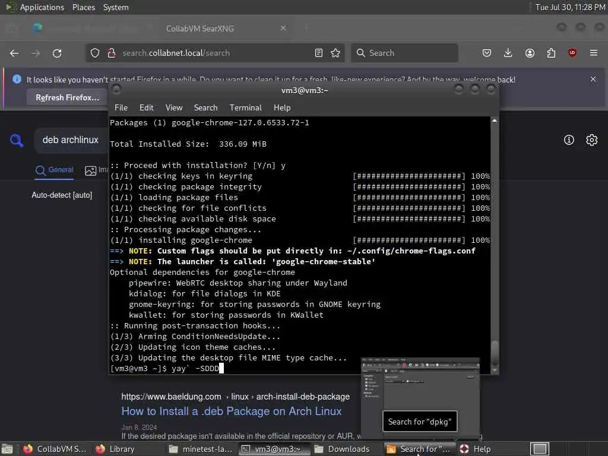
Task: Bookmark this page with star icon
Action: pyautogui.click(x=336, y=53)
